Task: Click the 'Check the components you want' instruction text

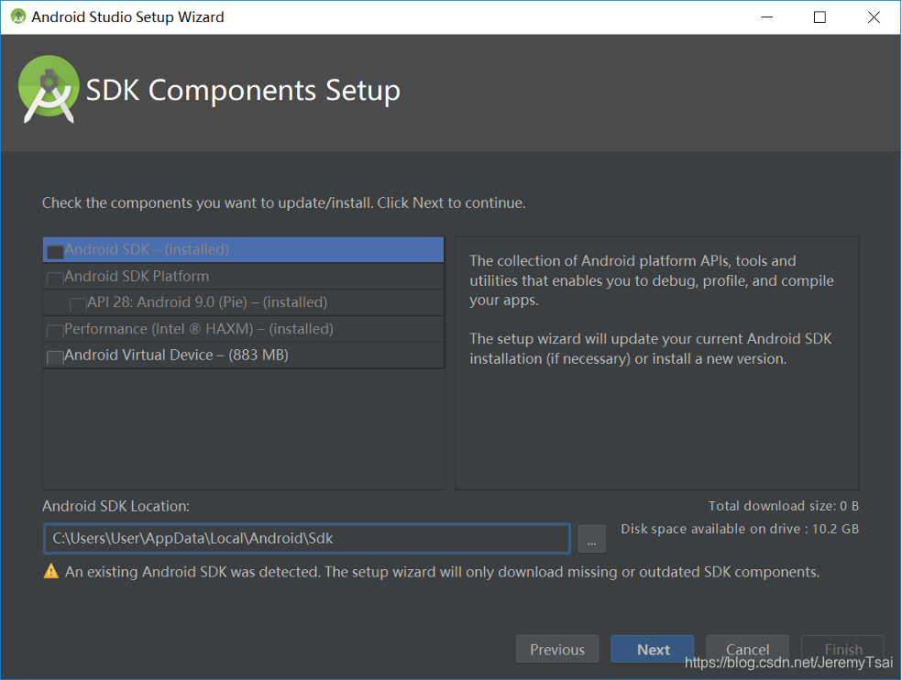Action: click(x=283, y=203)
